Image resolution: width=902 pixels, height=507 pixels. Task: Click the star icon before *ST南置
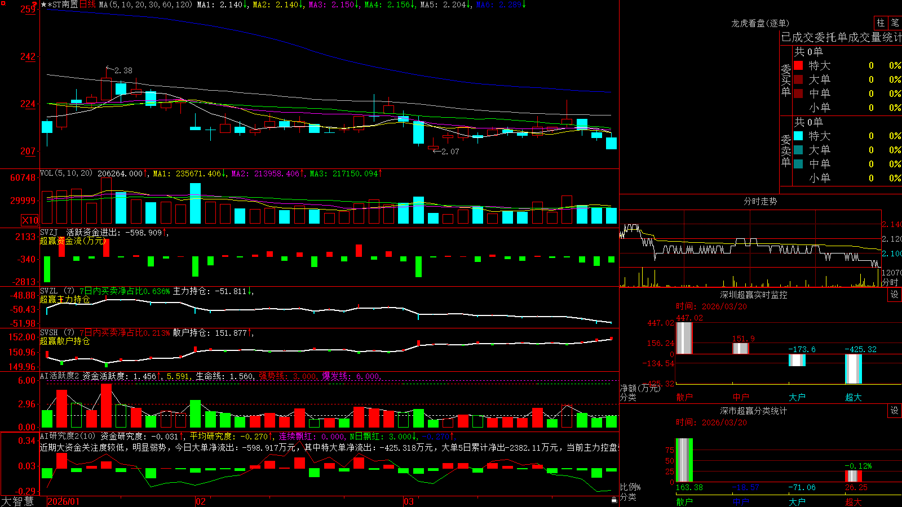[x=44, y=5]
